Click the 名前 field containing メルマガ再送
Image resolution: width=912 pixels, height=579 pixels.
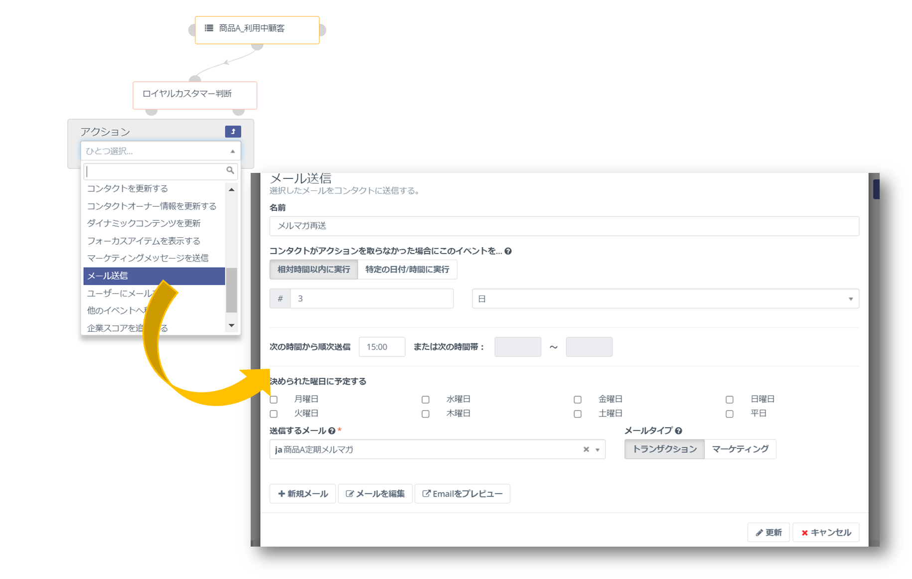[564, 226]
